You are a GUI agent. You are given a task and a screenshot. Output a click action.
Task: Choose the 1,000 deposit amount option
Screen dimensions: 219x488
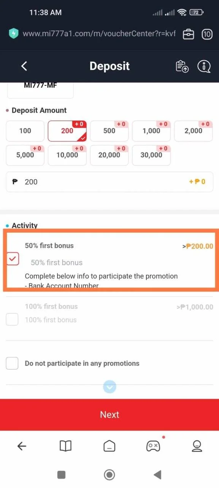(151, 131)
